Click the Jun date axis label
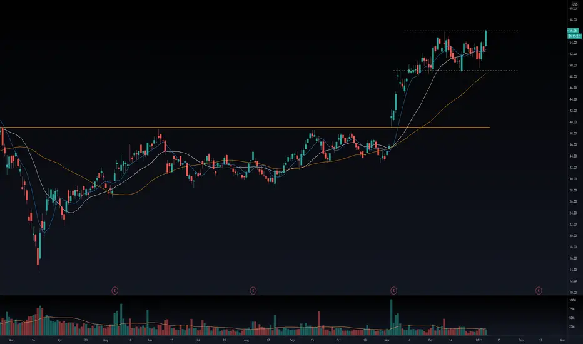The width and height of the screenshot is (583, 344). pos(150,340)
